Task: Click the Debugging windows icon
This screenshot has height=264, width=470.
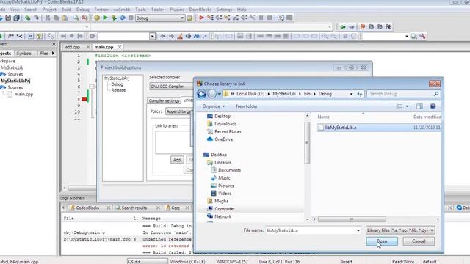Action: click(x=281, y=18)
